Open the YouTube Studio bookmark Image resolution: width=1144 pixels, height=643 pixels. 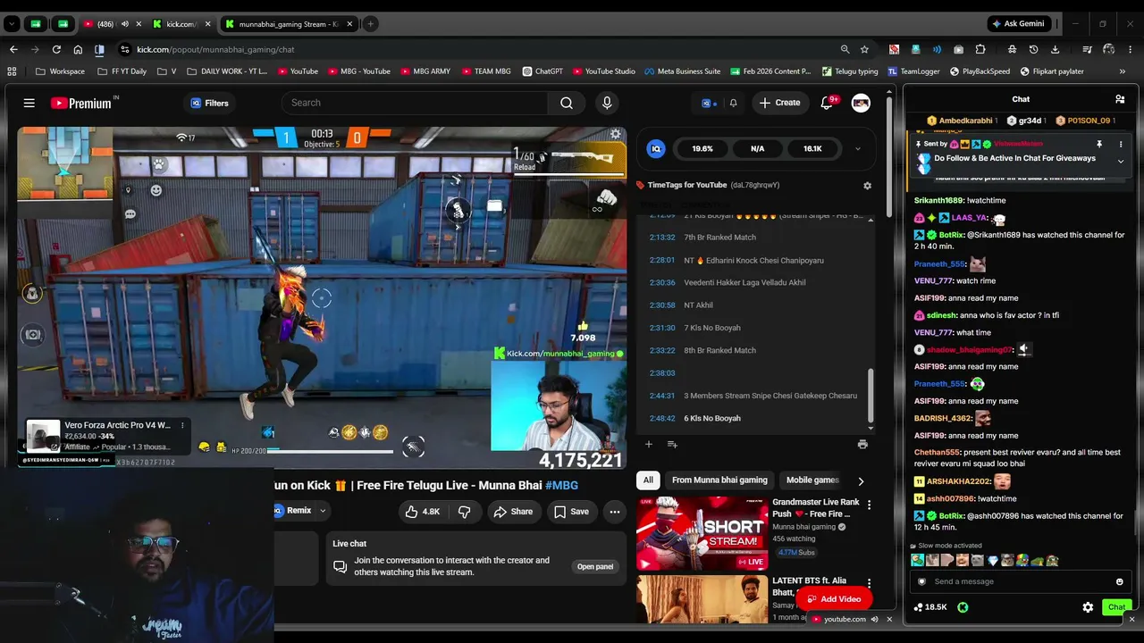coord(603,71)
